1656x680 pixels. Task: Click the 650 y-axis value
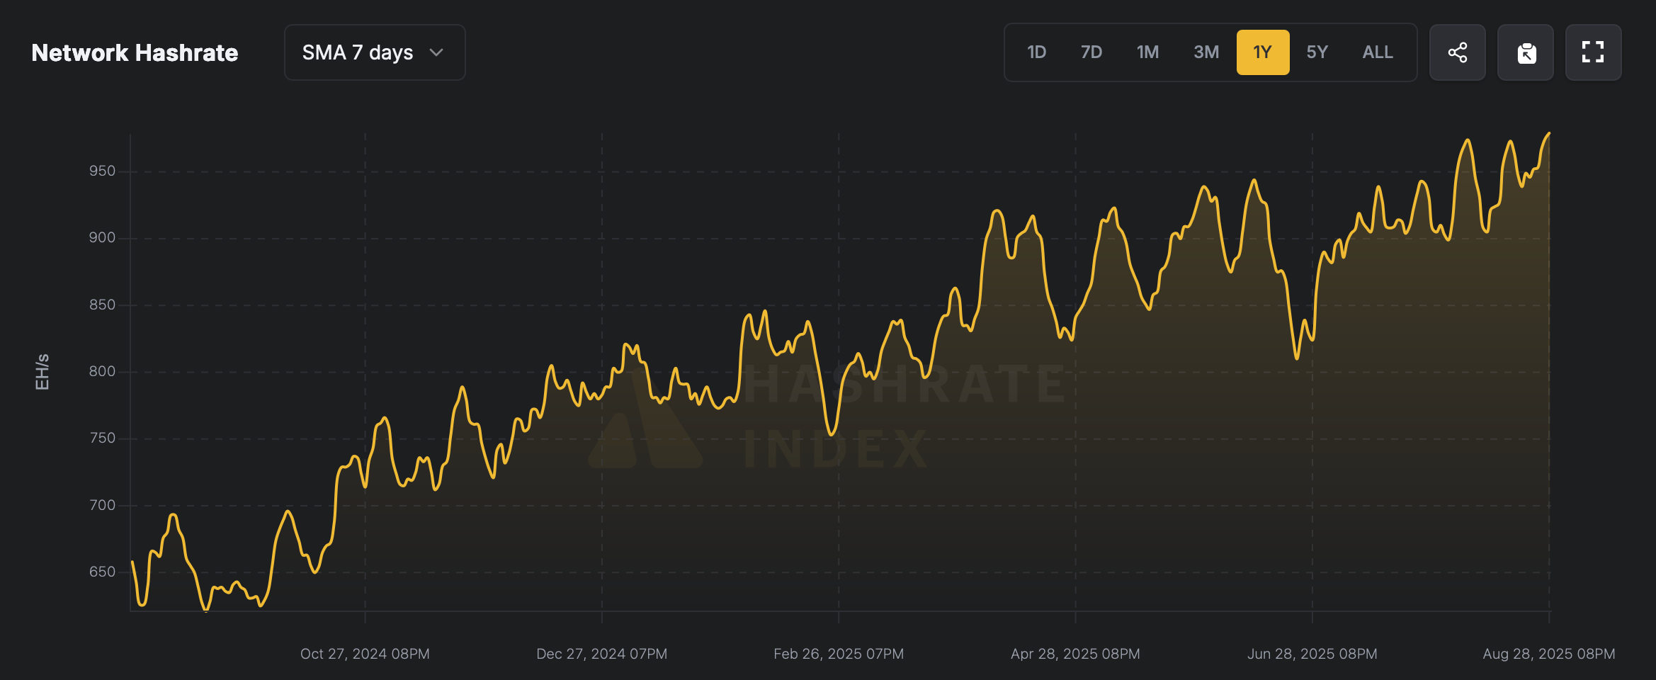tap(102, 572)
